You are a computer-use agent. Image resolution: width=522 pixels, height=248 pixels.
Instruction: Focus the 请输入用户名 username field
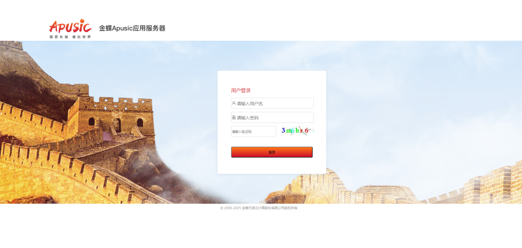point(272,103)
